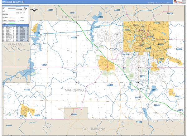This screenshot has height=136, width=187.
Task: Click ZIP code 44460 label
Action: point(74,114)
